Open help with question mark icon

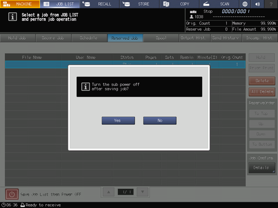(271, 4)
